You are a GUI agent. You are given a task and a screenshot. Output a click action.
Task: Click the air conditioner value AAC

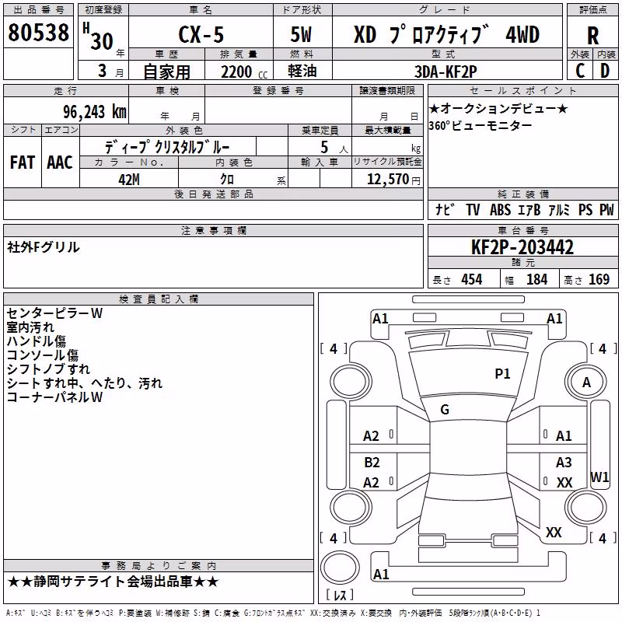pyautogui.click(x=60, y=162)
